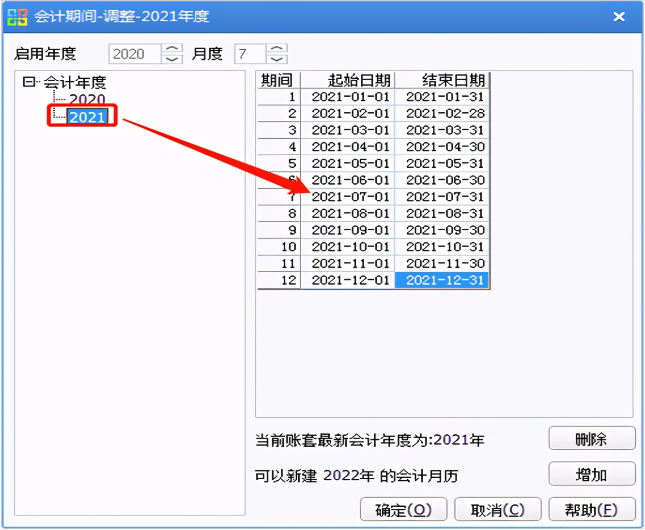Viewport: 645px width, 530px height.
Task: Select period row number 1
Action: [x=279, y=97]
